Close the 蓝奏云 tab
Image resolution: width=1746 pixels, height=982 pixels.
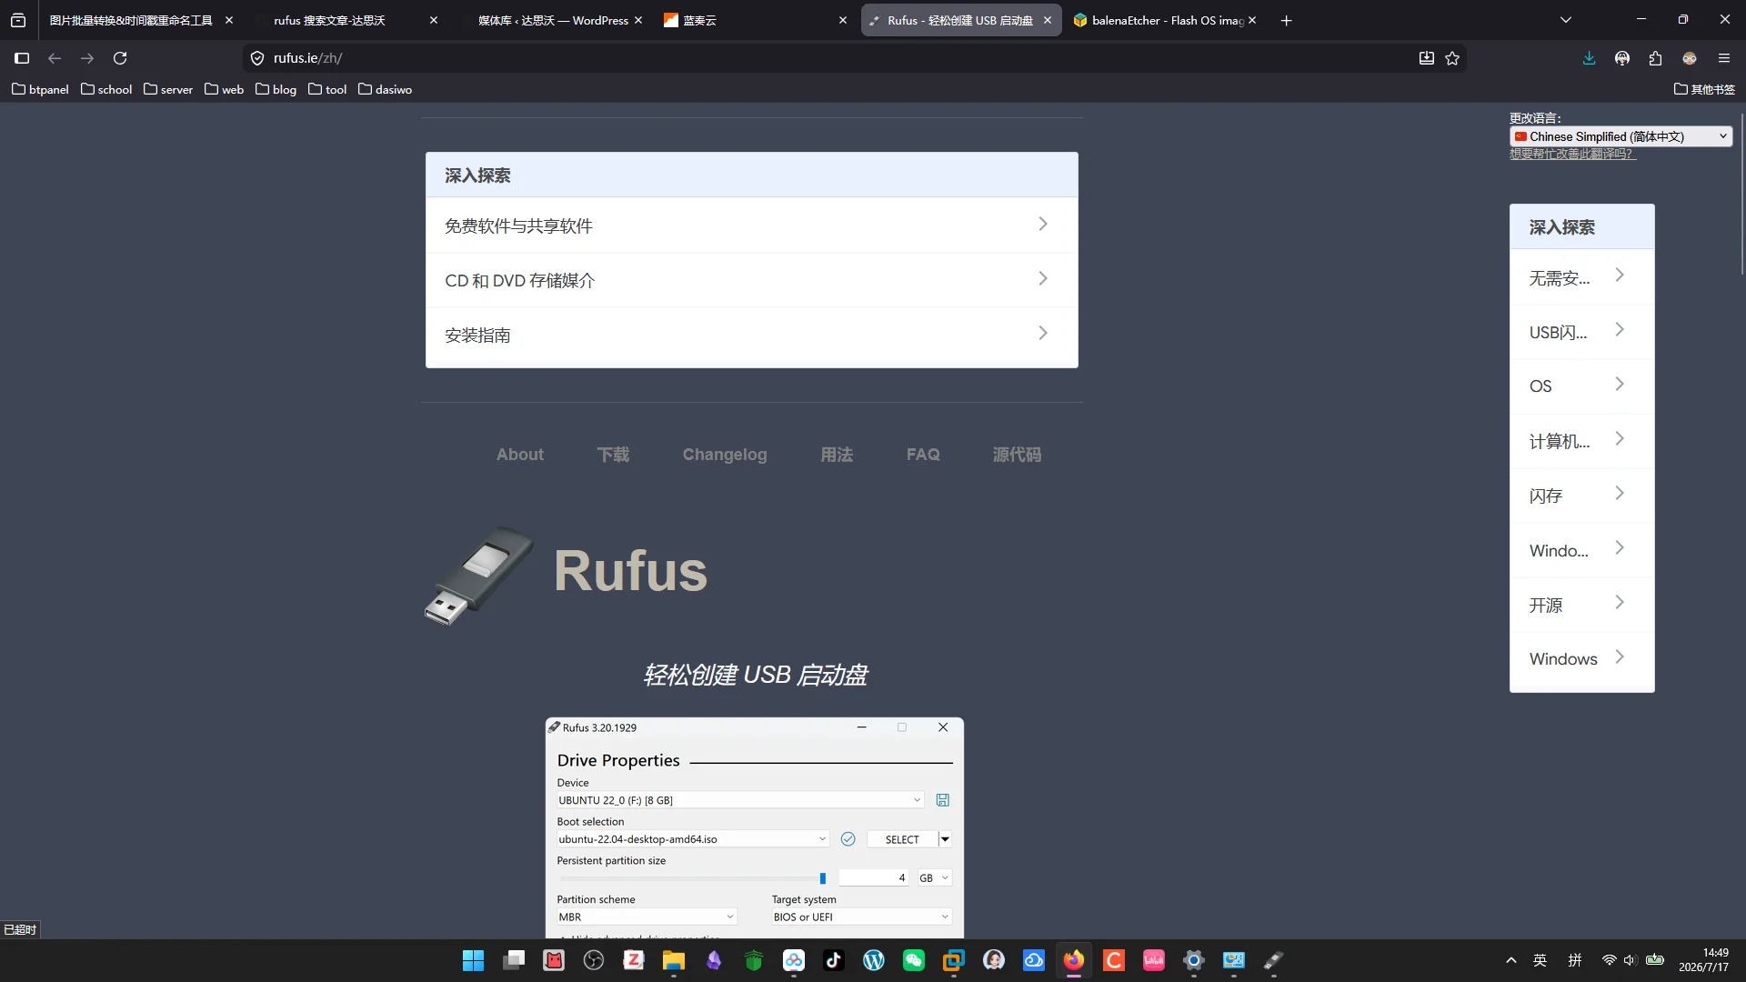pyautogui.click(x=843, y=20)
